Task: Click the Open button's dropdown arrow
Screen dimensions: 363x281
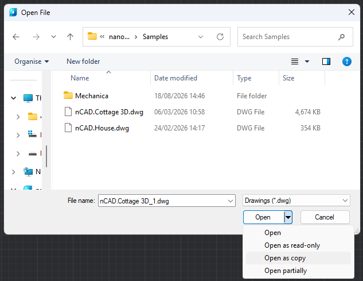Action: pos(288,217)
